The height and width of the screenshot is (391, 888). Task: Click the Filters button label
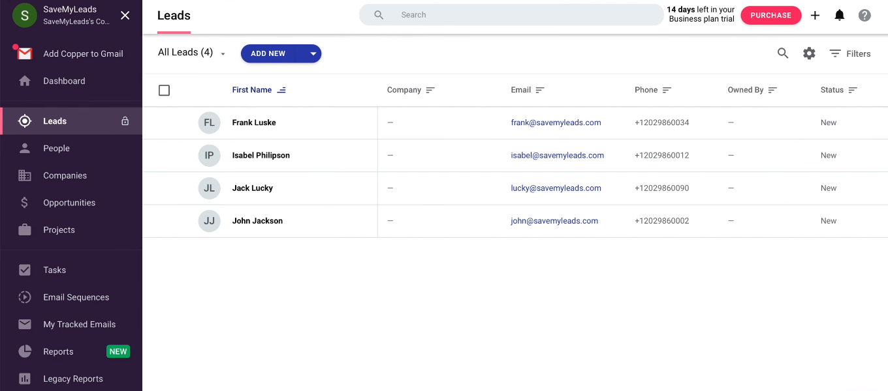coord(859,53)
